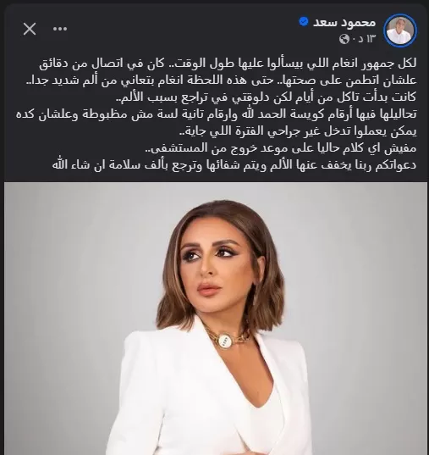The image size is (429, 455).
Task: Click the line starting كانت بدأت تاكل
Action: pos(266,97)
